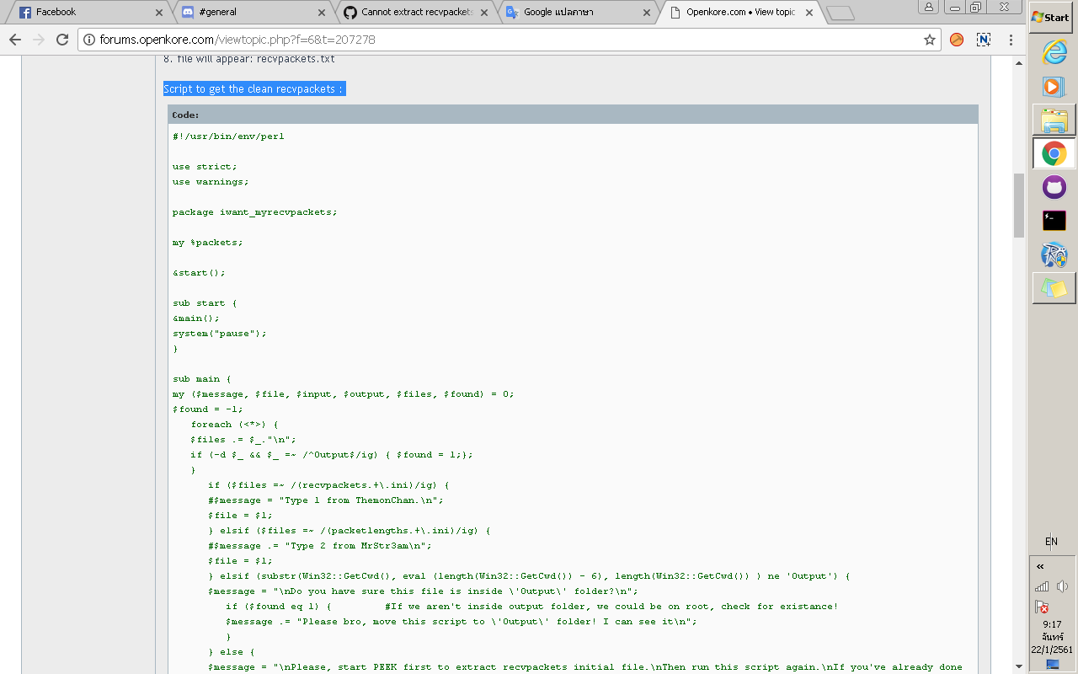
Task: Open Chrome's three-dot menu
Action: pyautogui.click(x=1010, y=40)
